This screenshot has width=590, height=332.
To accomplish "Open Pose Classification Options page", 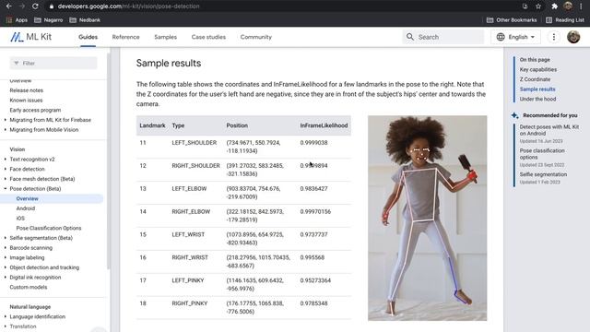I will click(x=49, y=228).
